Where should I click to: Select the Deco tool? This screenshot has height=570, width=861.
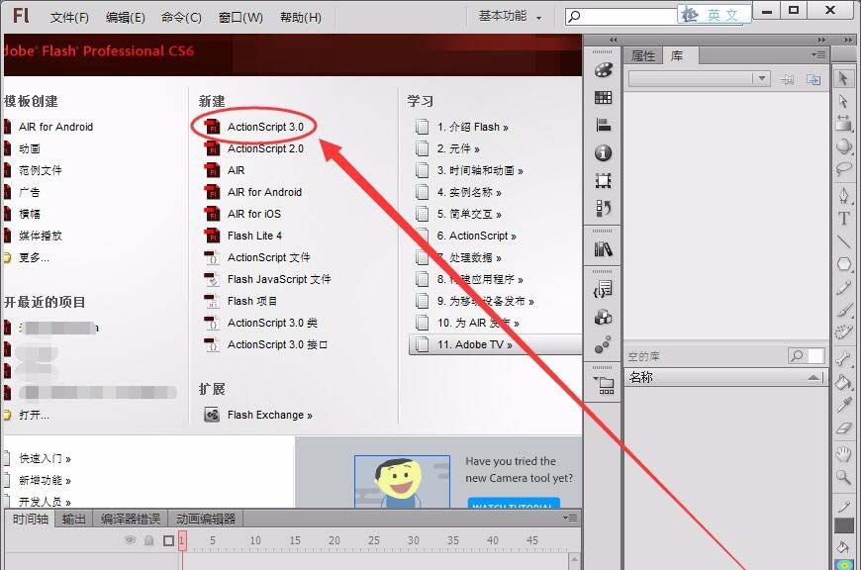click(x=843, y=332)
